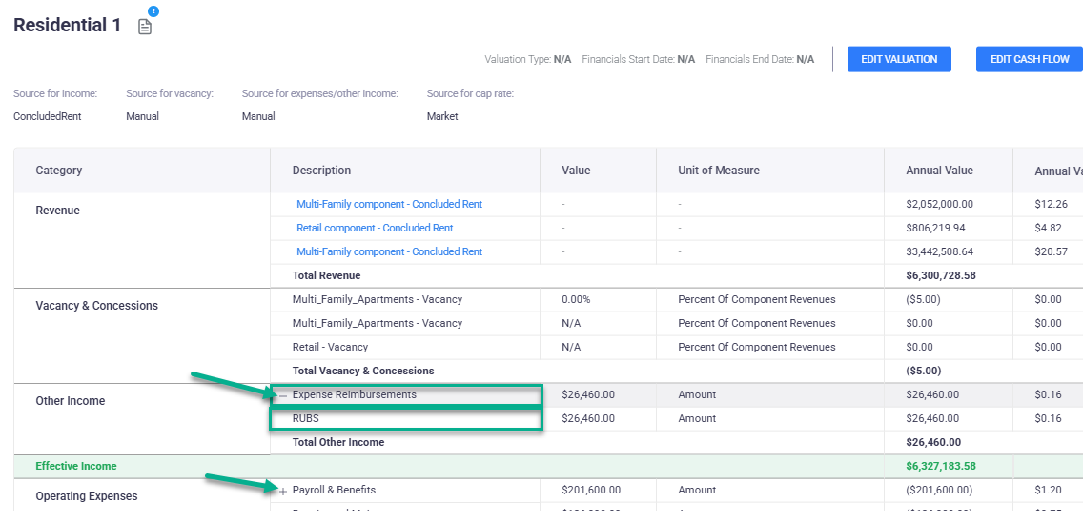Click the Category column header
Viewport: 1083px width, 523px height.
coord(59,171)
